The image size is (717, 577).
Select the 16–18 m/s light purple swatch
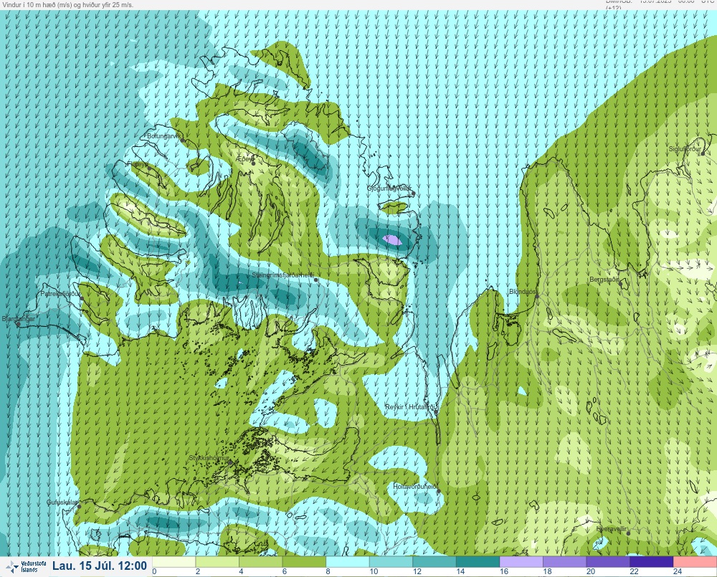pyautogui.click(x=521, y=561)
